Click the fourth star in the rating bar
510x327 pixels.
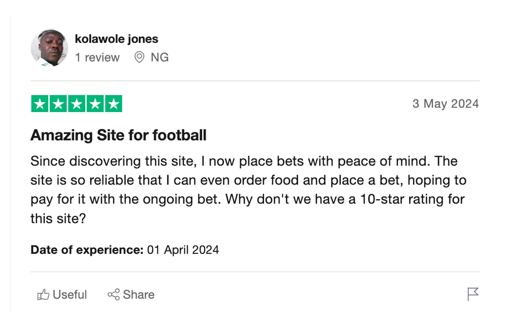pyautogui.click(x=94, y=104)
